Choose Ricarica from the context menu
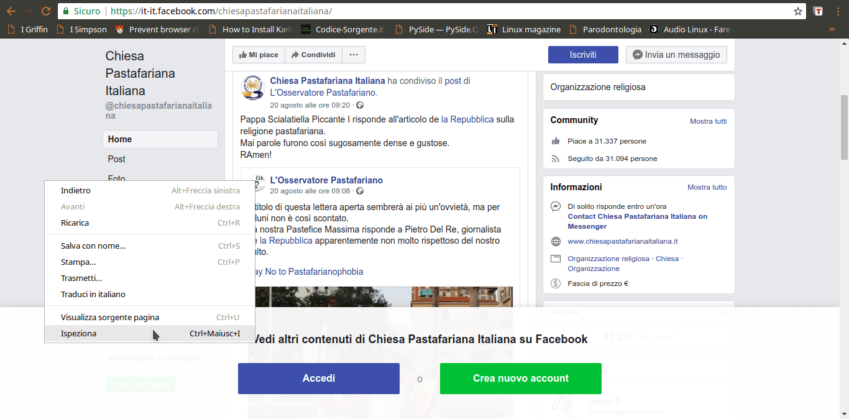This screenshot has height=419, width=849. click(150, 223)
